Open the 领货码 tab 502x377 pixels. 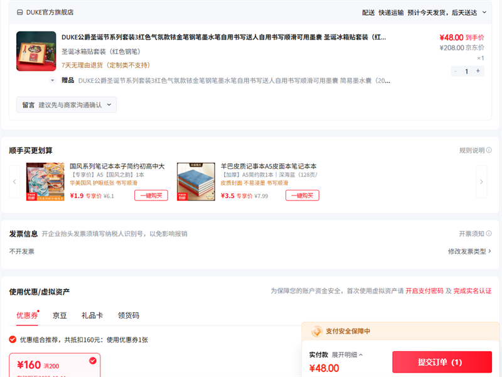(x=128, y=315)
